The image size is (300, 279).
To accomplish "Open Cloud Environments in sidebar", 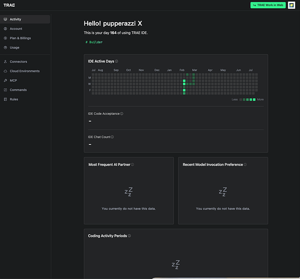I will pos(25,71).
